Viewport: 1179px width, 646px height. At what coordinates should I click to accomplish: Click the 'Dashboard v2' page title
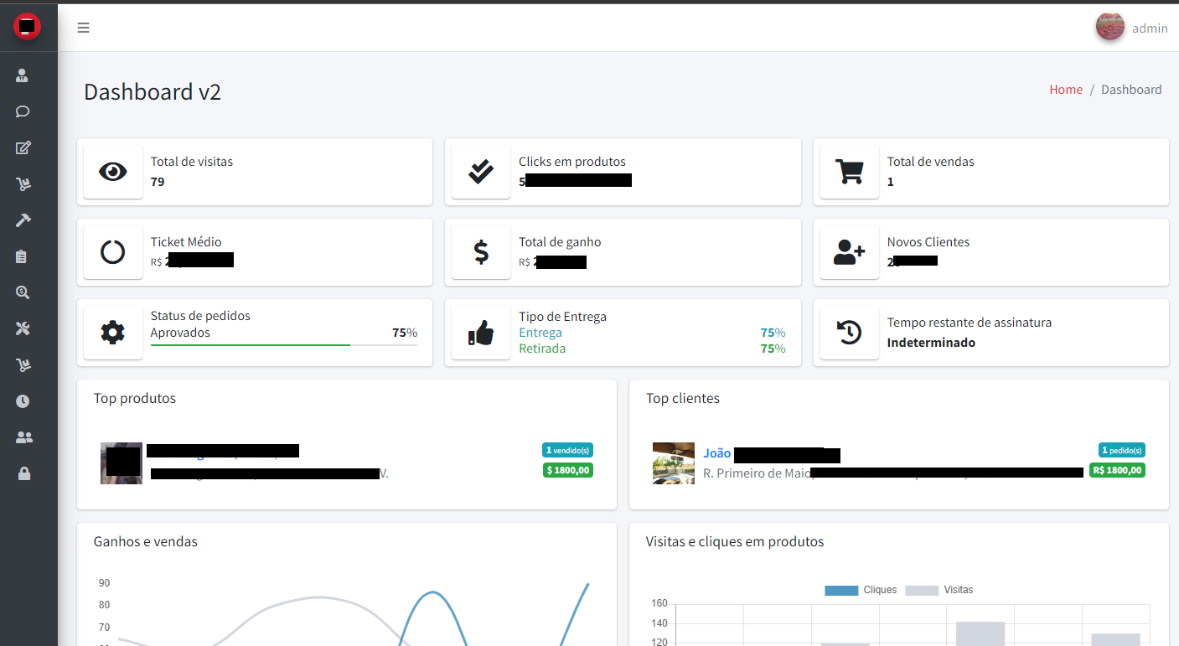coord(153,92)
